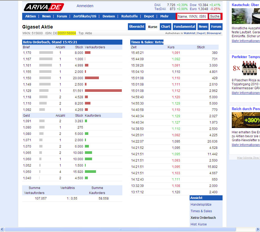Switch to the Chart tab
260x232 pixels.
coord(166,27)
